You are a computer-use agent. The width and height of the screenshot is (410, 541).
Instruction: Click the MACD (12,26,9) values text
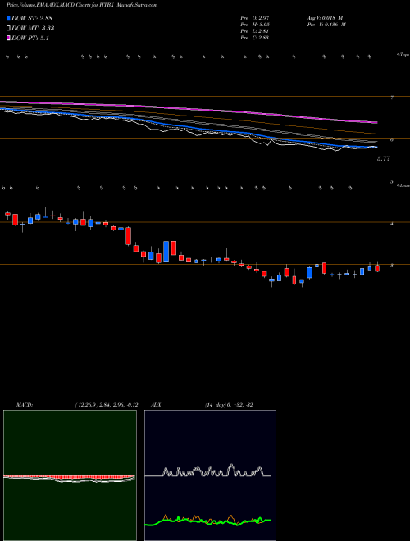coord(107,405)
